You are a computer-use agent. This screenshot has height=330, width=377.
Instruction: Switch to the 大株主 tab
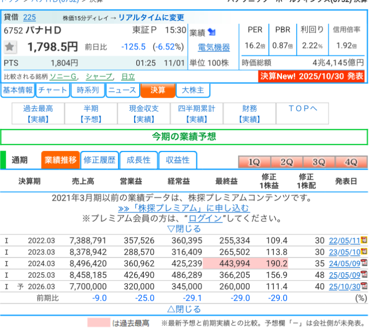point(193,91)
